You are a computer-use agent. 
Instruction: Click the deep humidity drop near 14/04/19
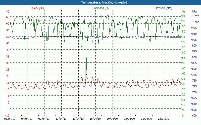pyautogui.click(x=86, y=82)
